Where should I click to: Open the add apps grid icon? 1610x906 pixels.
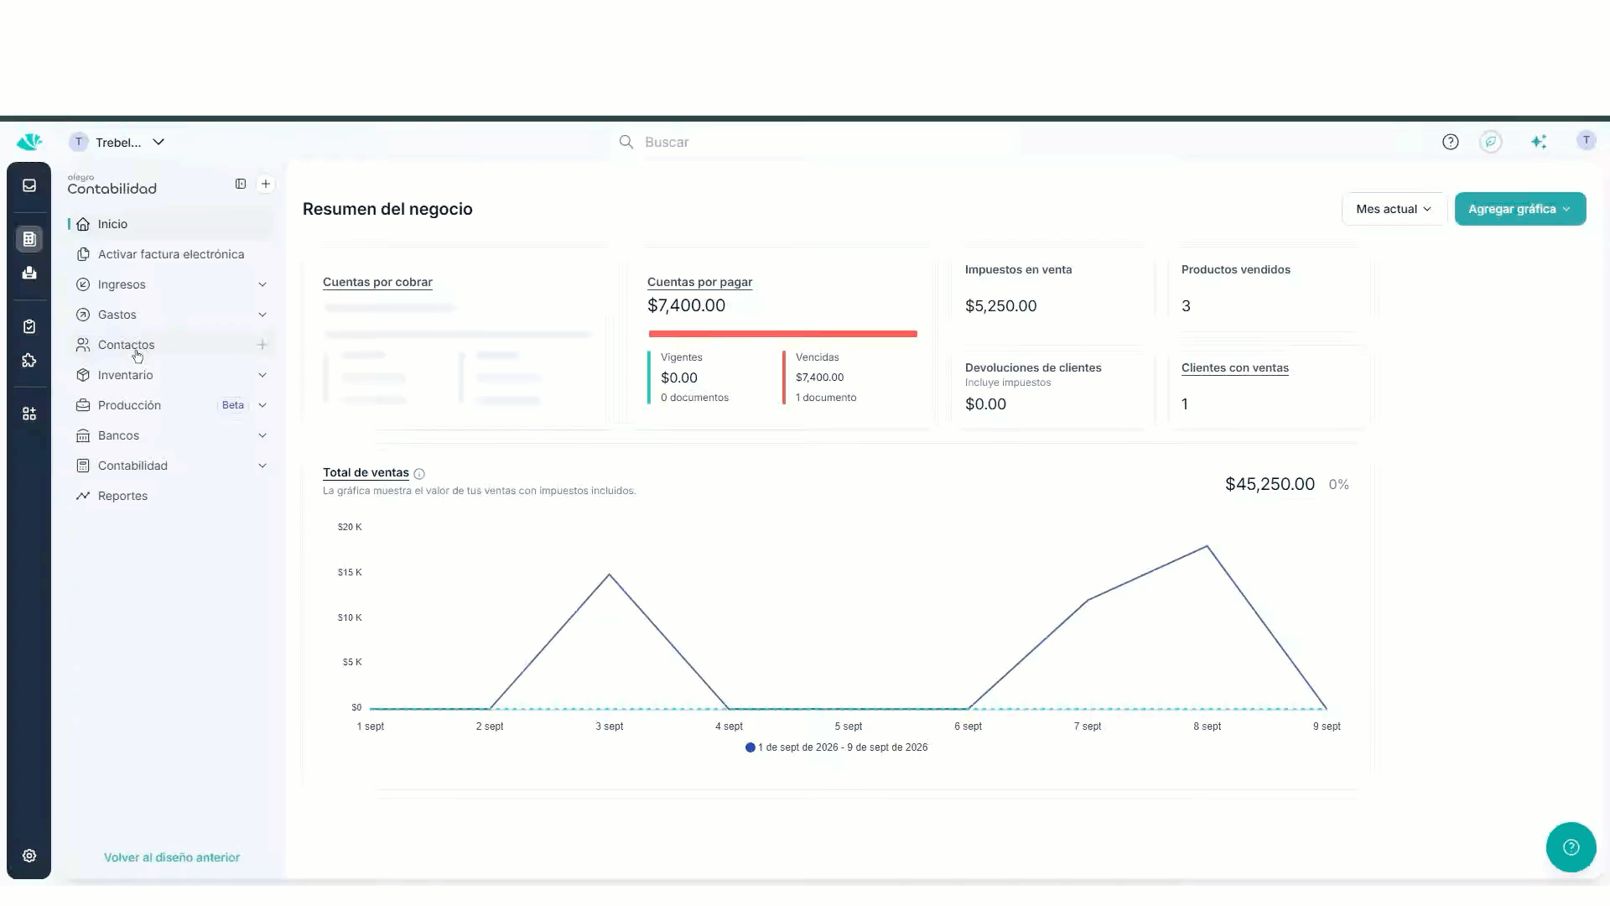tap(29, 414)
